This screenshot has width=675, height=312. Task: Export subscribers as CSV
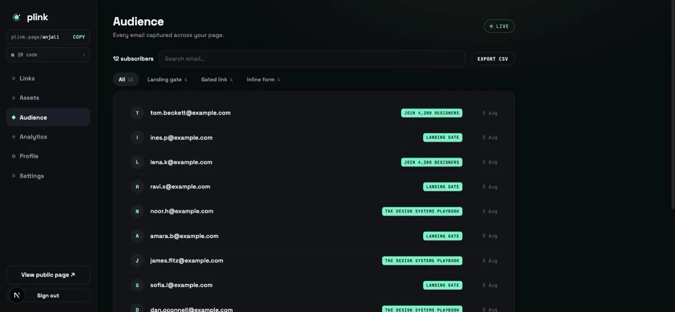pos(493,59)
